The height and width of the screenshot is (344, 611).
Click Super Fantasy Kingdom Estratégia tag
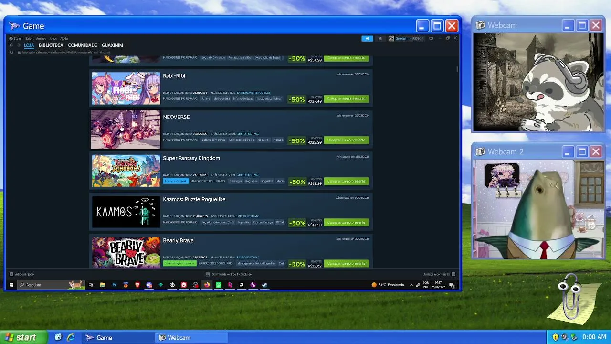pyautogui.click(x=235, y=181)
